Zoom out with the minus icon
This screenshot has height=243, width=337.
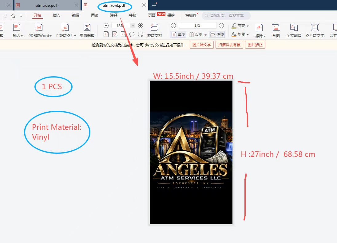point(106,26)
